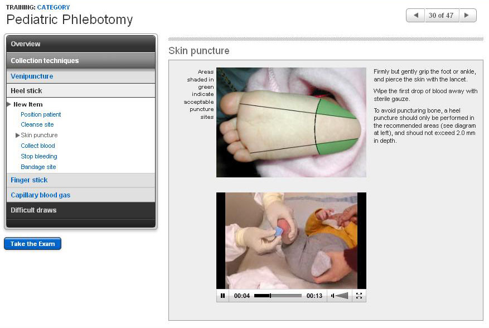Enter fullscreen mode on the video player
The image size is (489, 328).
click(x=359, y=296)
